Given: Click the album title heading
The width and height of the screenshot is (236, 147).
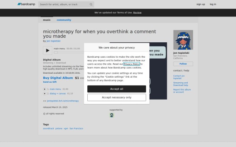Looking at the screenshot, I should point(100,34).
